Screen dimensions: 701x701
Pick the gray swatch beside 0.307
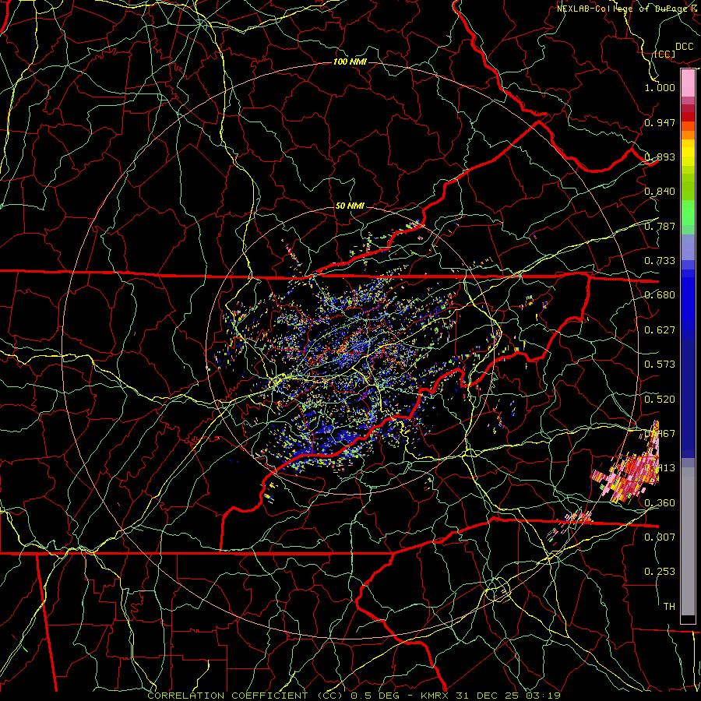(x=688, y=541)
